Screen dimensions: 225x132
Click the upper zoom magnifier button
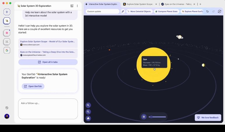click(88, 105)
